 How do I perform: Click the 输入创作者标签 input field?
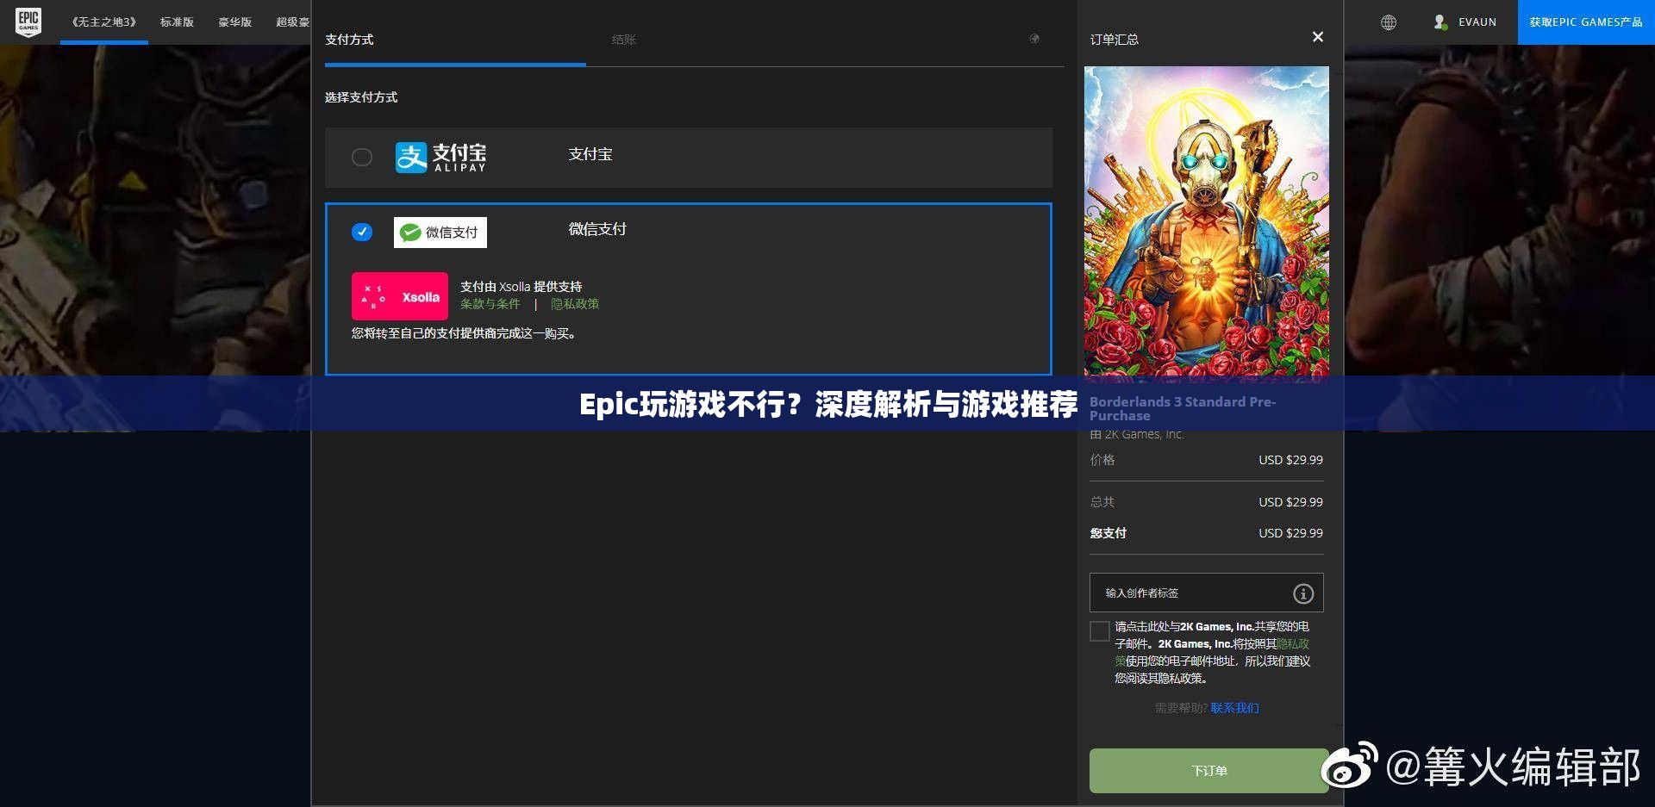click(1207, 593)
